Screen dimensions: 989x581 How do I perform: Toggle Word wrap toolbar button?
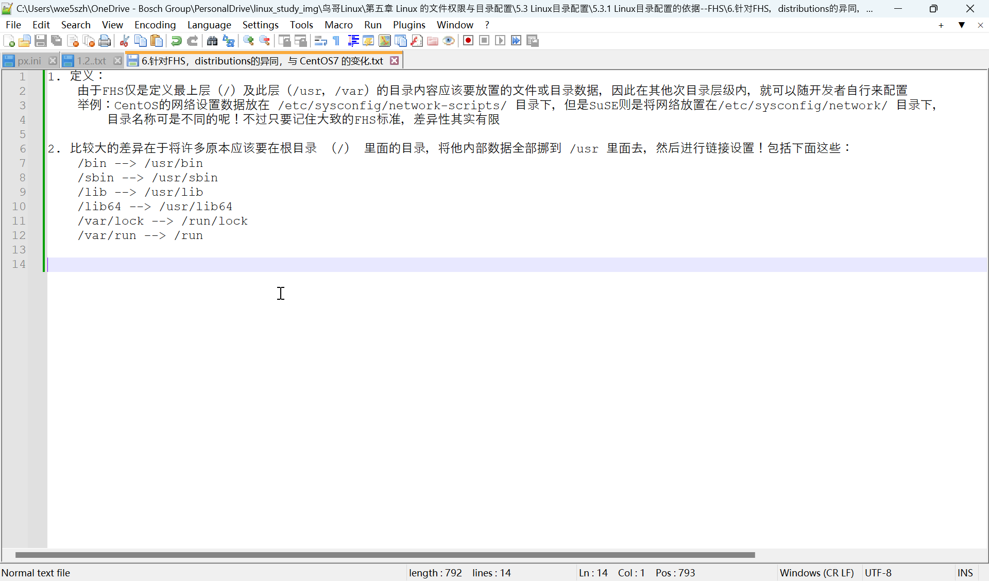[320, 41]
